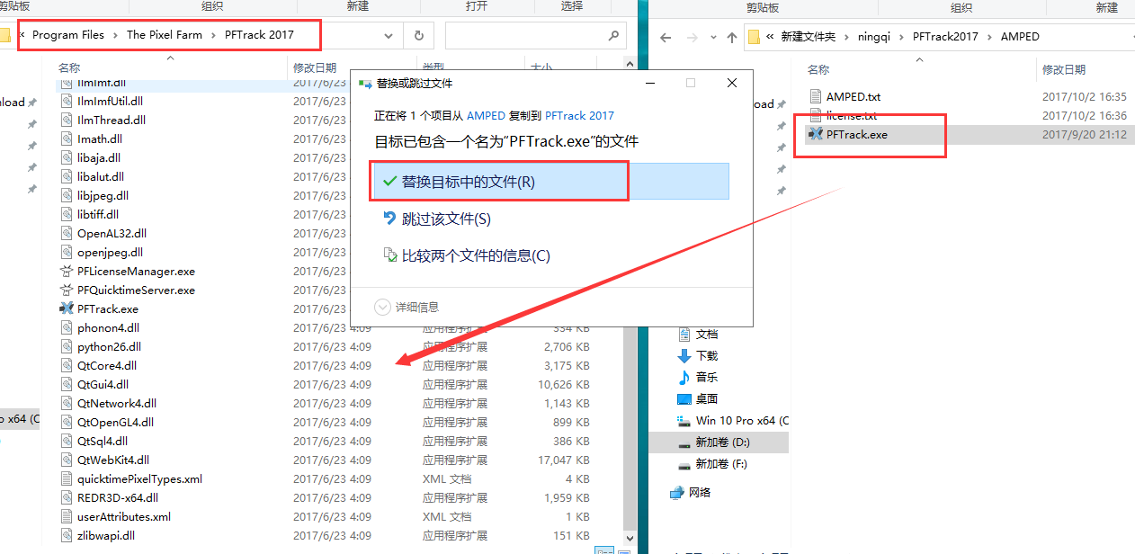Click the back arrow in right window

[666, 38]
